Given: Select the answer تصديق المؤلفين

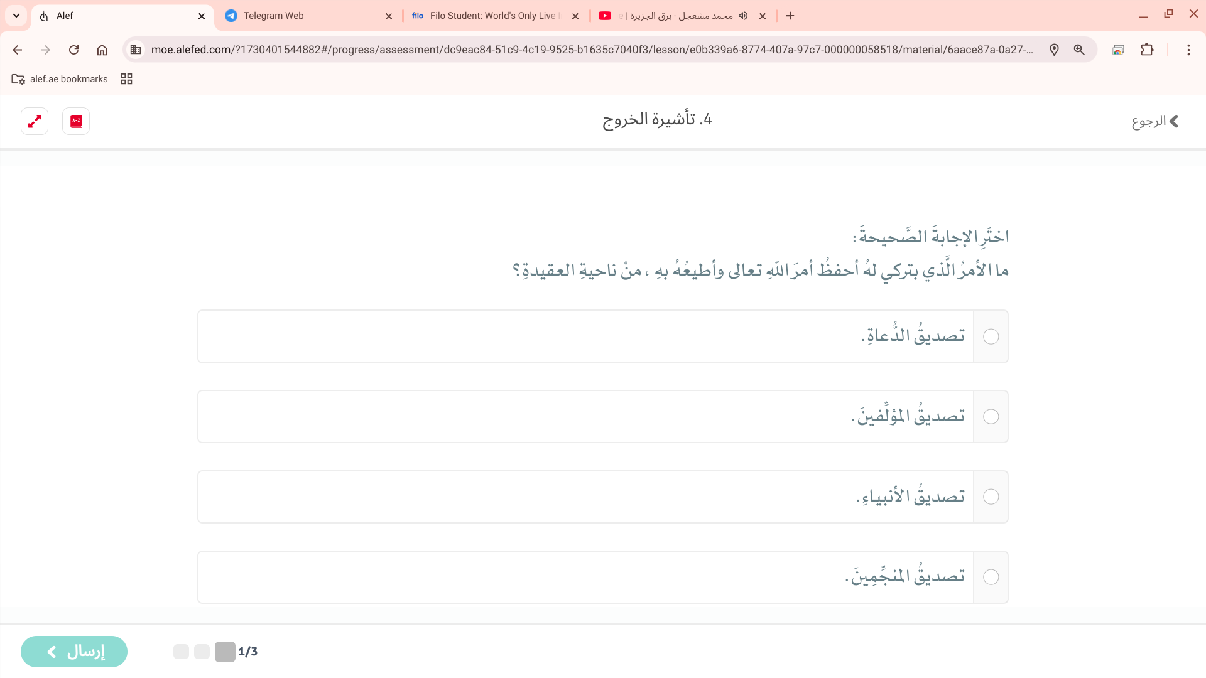Looking at the screenshot, I should (x=991, y=417).
